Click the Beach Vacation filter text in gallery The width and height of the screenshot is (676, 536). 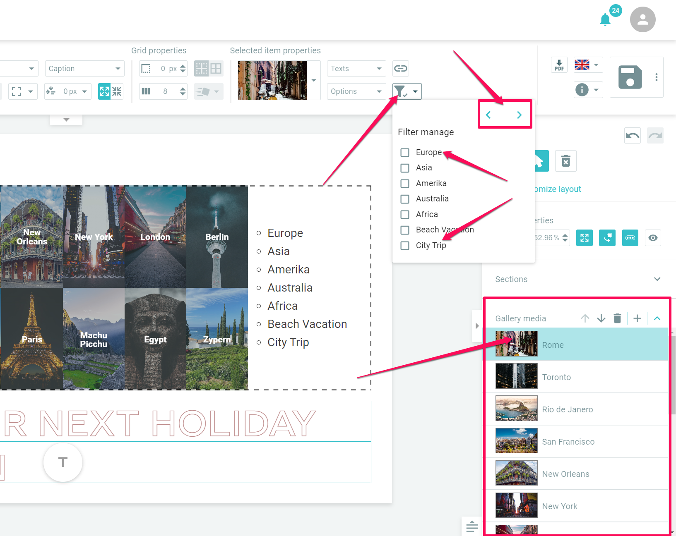(307, 324)
